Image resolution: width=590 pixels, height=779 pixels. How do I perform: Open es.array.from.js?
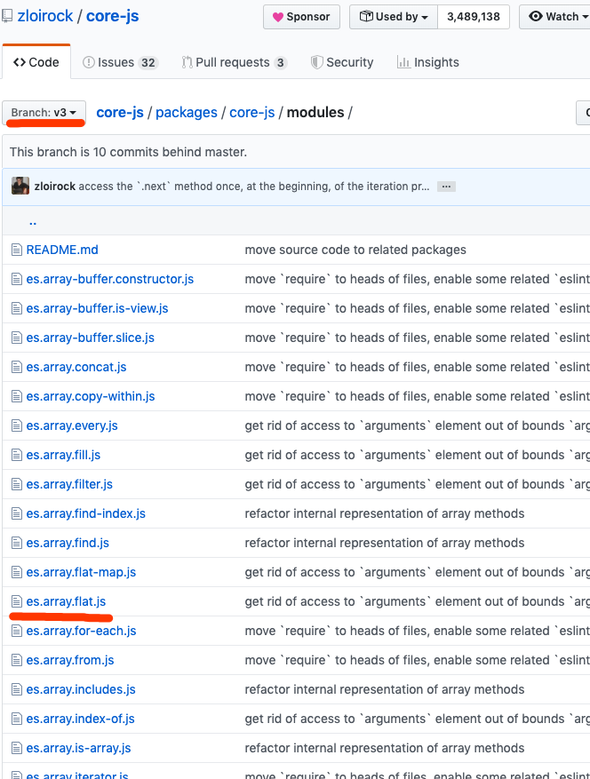point(70,660)
